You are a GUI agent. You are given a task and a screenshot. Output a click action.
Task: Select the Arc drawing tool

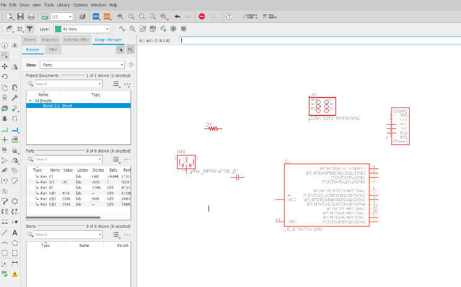(5, 243)
